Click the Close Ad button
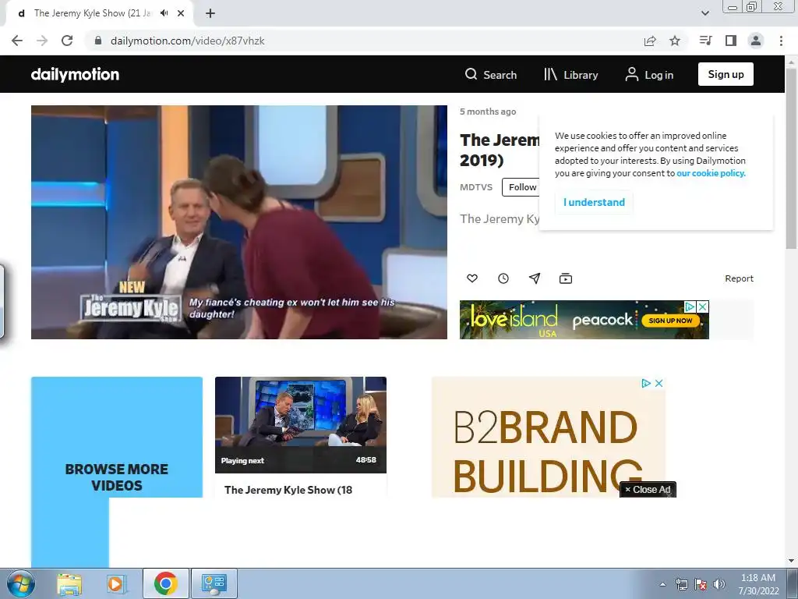Image resolution: width=798 pixels, height=599 pixels. (x=648, y=490)
